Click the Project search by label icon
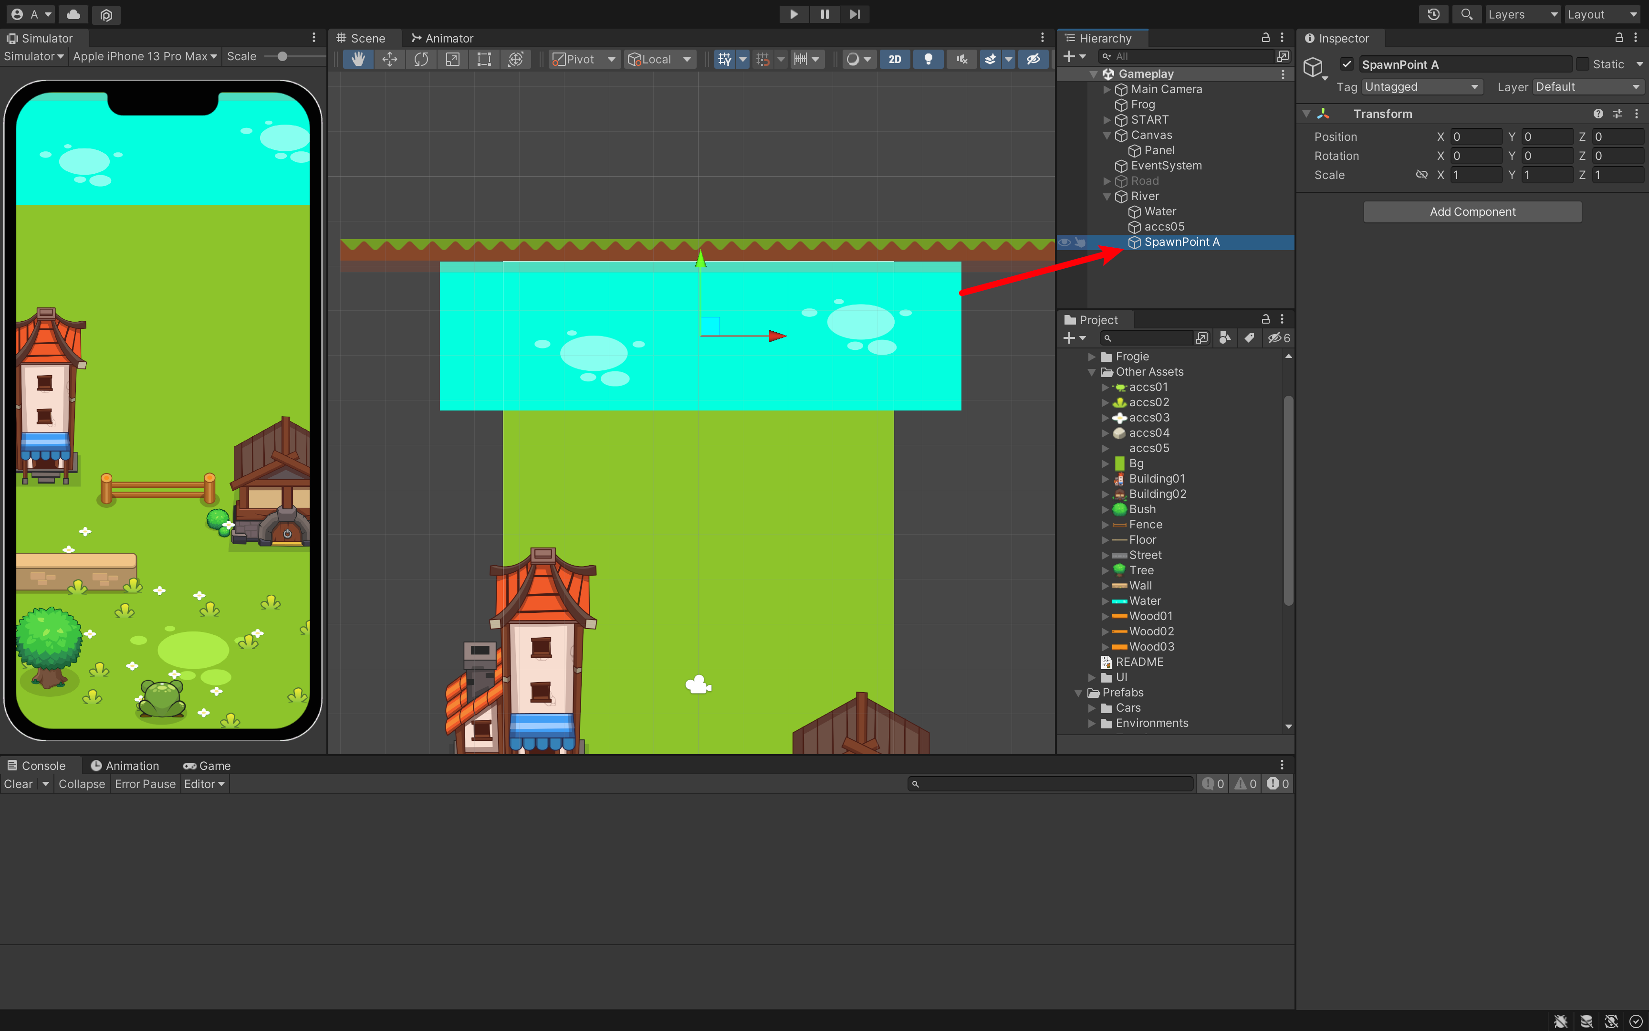 (1249, 337)
